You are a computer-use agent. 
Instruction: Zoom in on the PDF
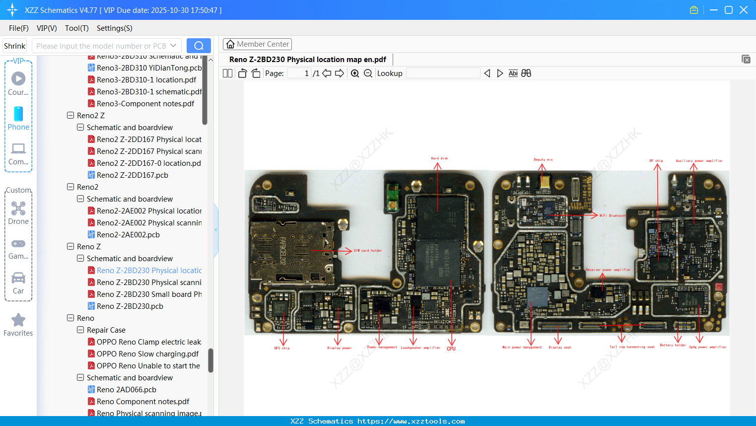coord(355,73)
